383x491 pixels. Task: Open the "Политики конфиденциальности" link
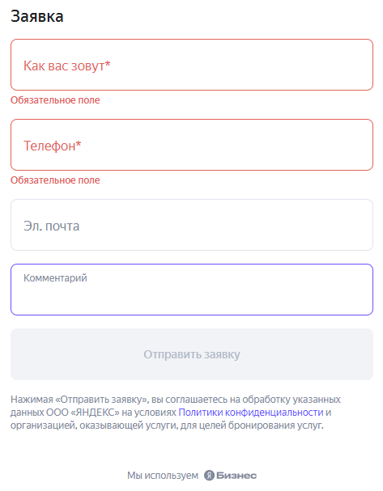pyautogui.click(x=251, y=413)
